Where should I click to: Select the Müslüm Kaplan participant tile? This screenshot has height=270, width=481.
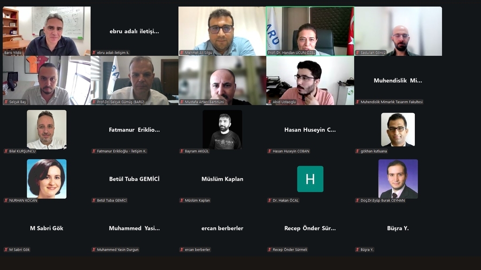click(222, 179)
